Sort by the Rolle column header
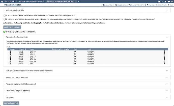 pyautogui.click(x=76, y=49)
